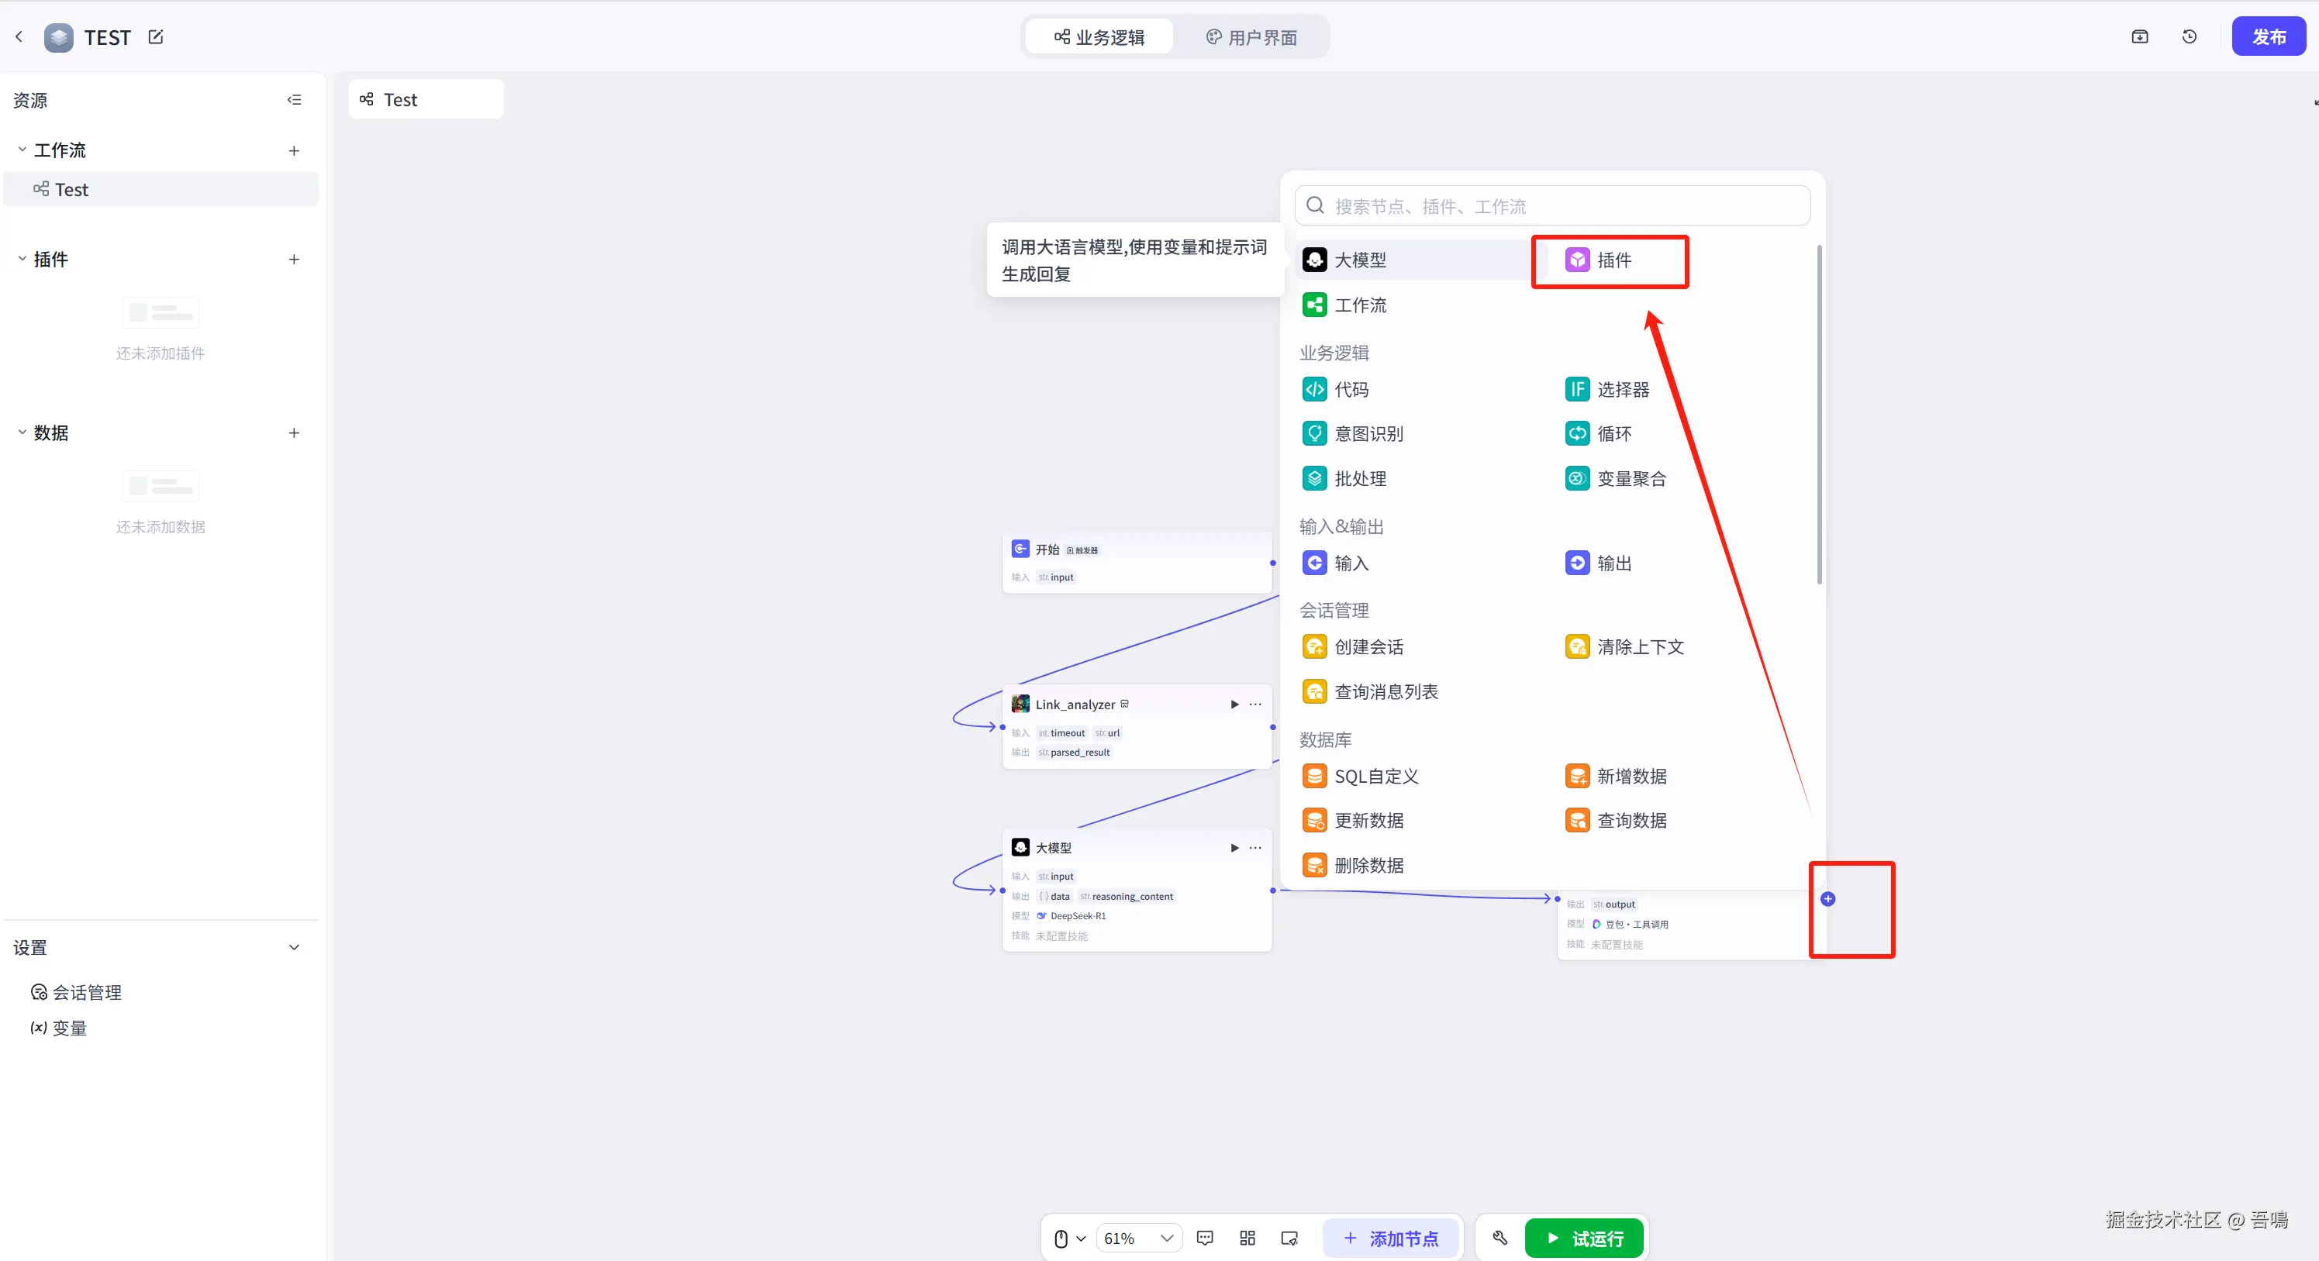Image resolution: width=2319 pixels, height=1261 pixels.
Task: Open the 61% zoom level dropdown
Action: pos(1139,1239)
